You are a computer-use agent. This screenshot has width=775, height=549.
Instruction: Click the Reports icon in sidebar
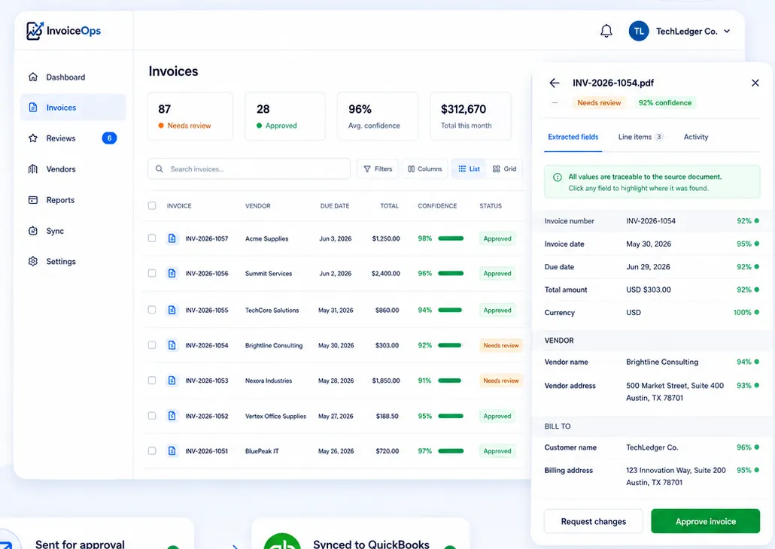33,200
